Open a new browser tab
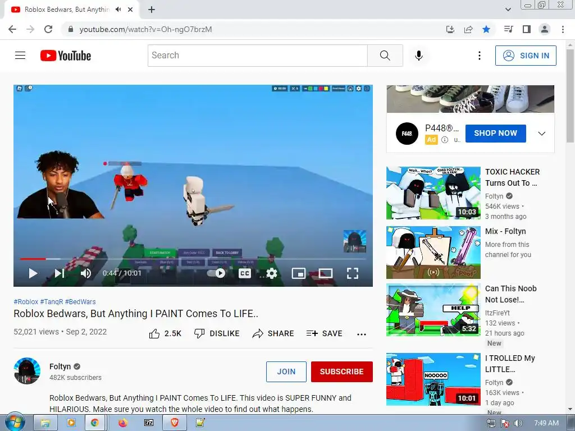 [x=152, y=10]
